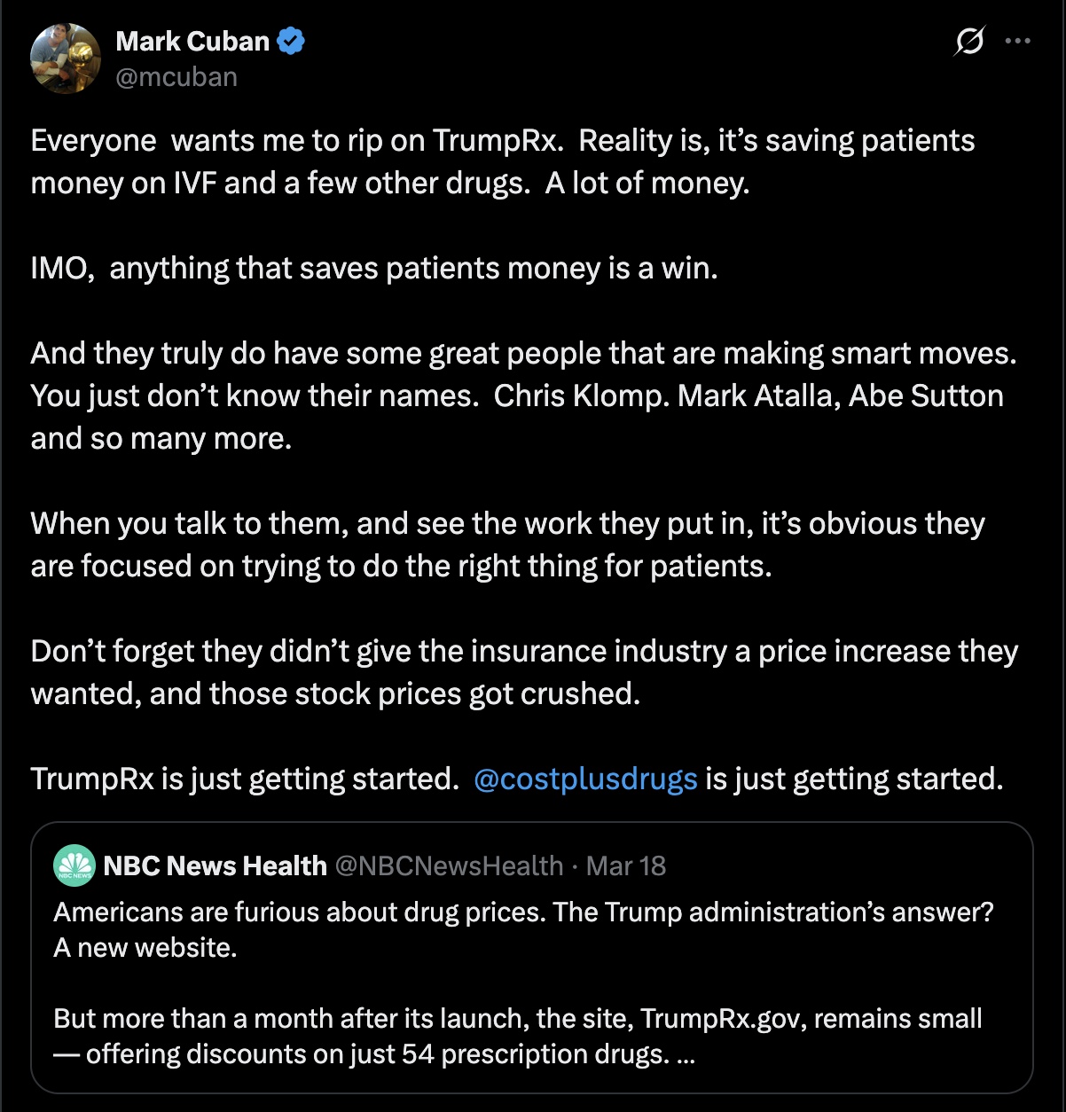Click the "A new website." line in quote
1066x1112 pixels.
coord(145,947)
